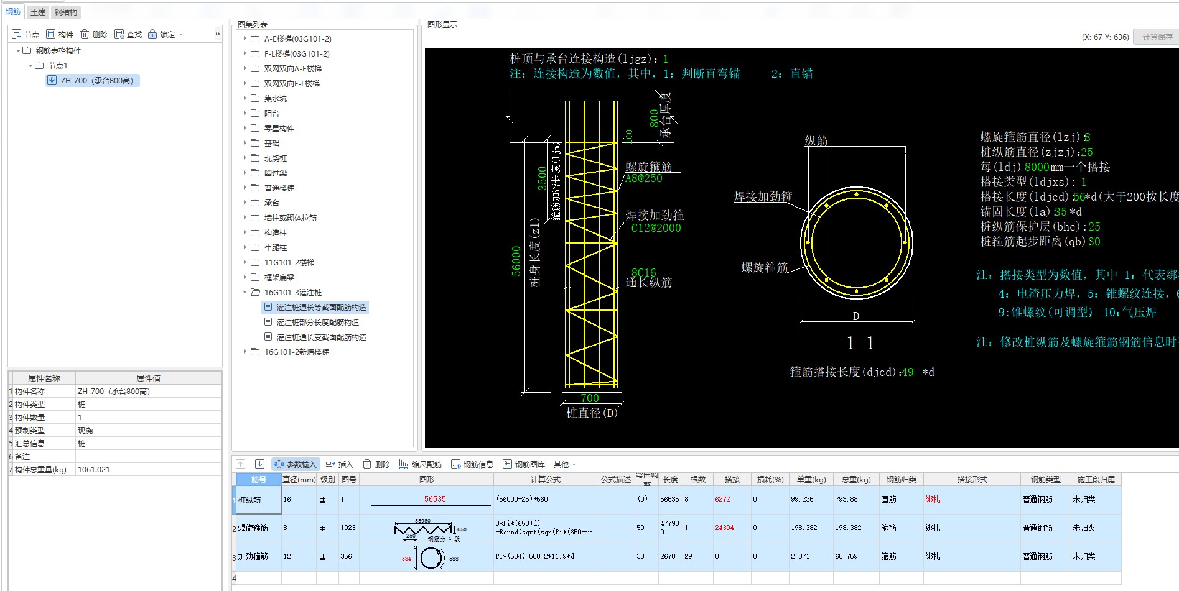Viewport: 1179px width, 591px height.
Task: Expand the 集水坑 folder
Action: [x=245, y=98]
